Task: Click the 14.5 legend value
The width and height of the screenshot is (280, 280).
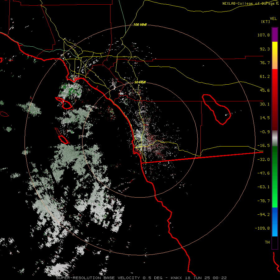Action: tap(265, 118)
